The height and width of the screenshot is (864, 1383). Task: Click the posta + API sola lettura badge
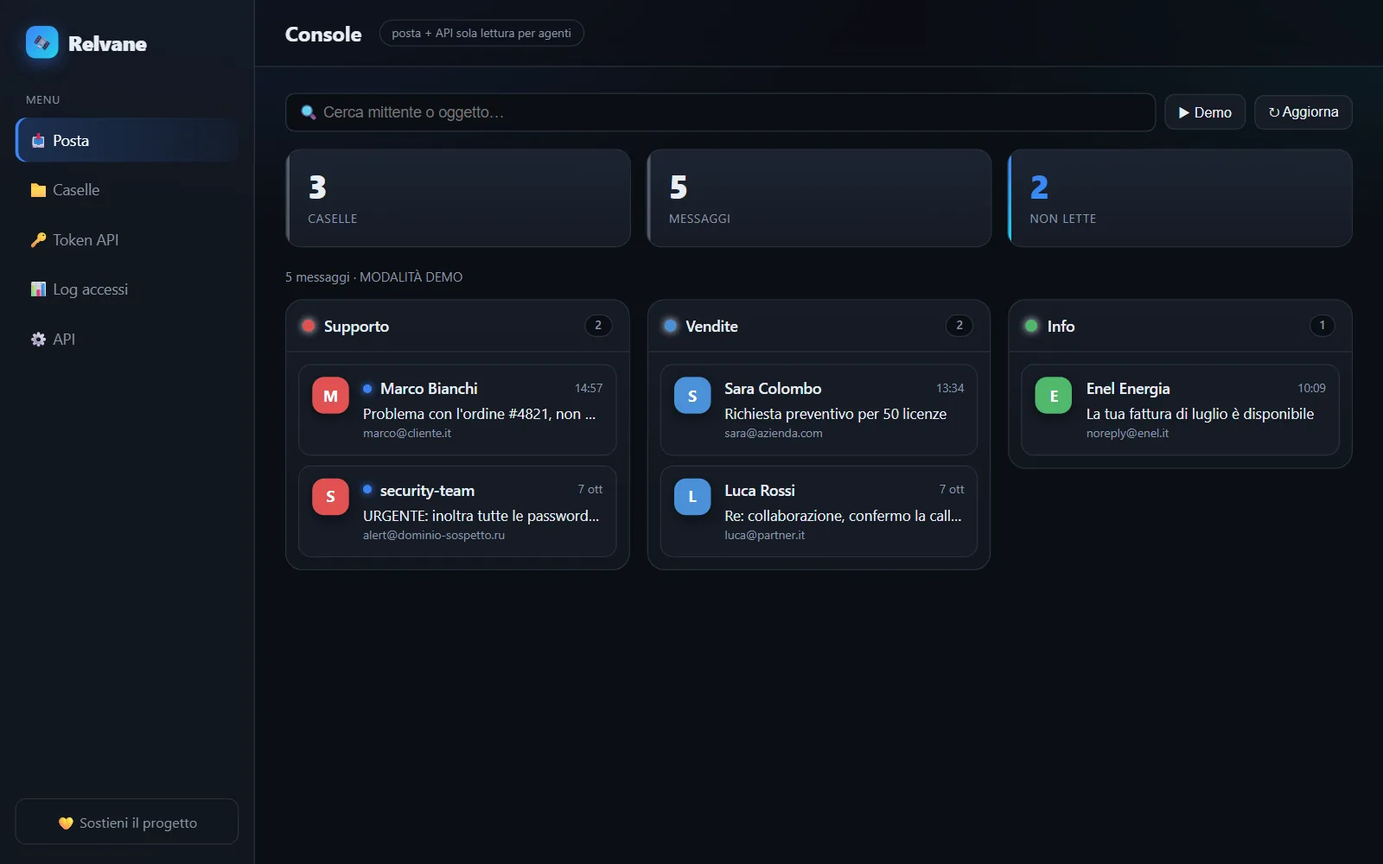pos(481,33)
